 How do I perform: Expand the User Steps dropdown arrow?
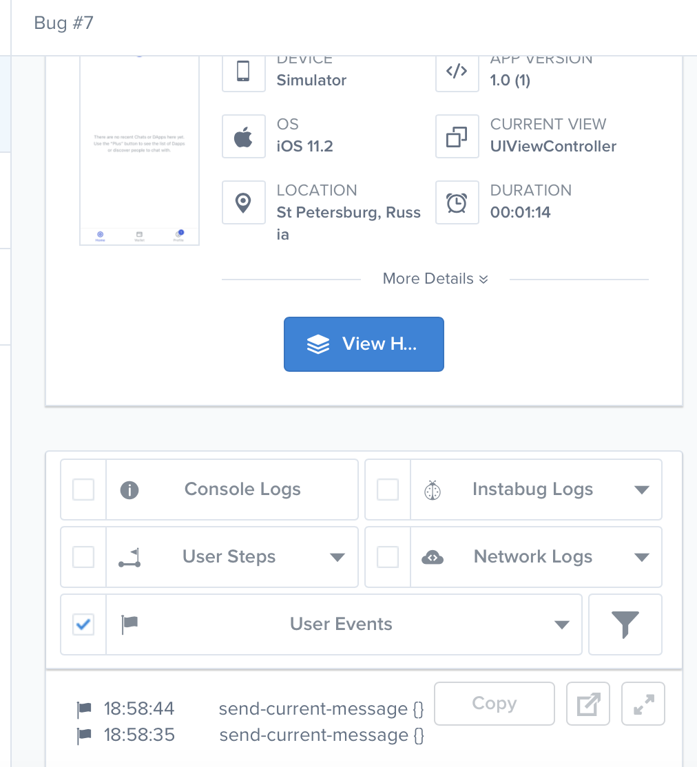[337, 557]
